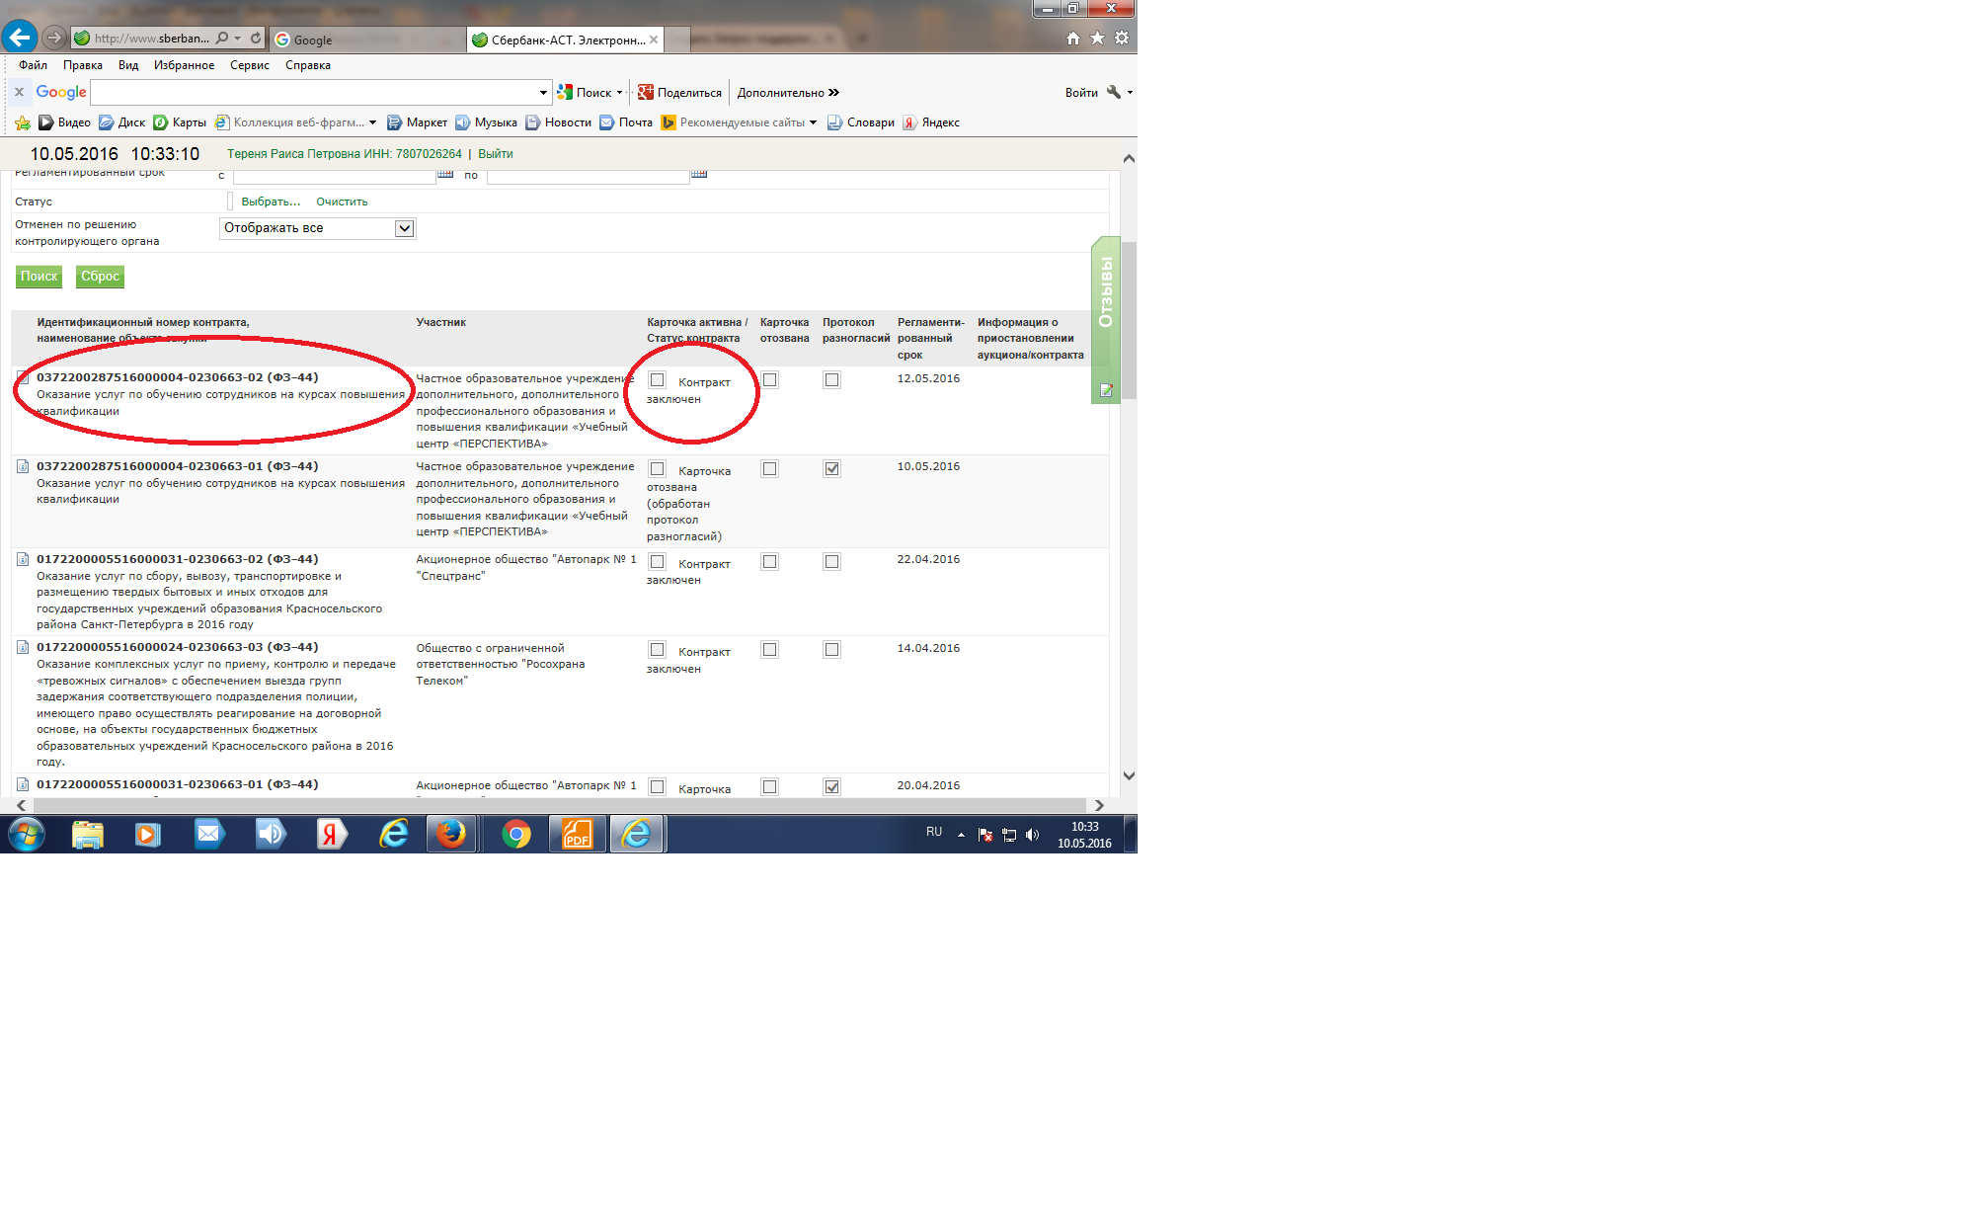Show hidden system tray icons arrow

tap(961, 835)
